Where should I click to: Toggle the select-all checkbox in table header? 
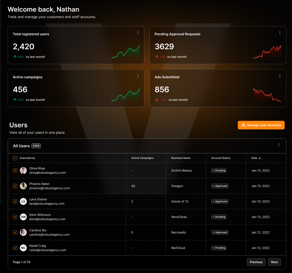[x=15, y=158]
